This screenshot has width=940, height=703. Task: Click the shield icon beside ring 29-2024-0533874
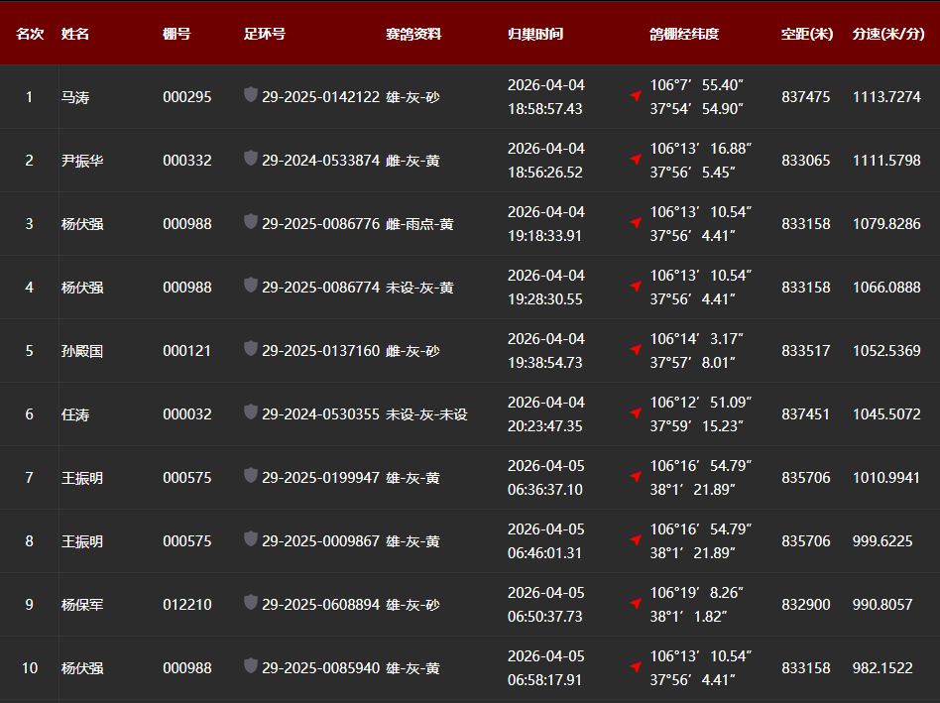[x=251, y=158]
